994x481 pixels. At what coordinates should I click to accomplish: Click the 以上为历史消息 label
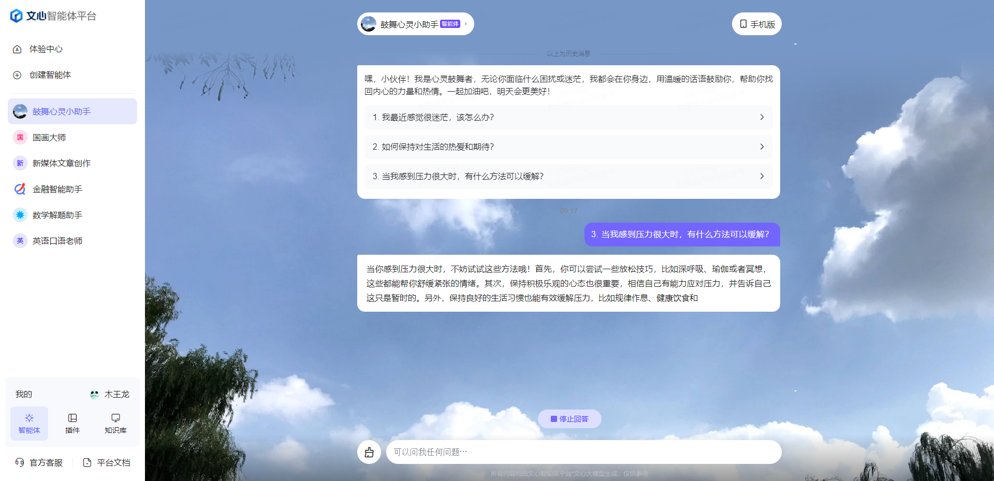(x=568, y=54)
